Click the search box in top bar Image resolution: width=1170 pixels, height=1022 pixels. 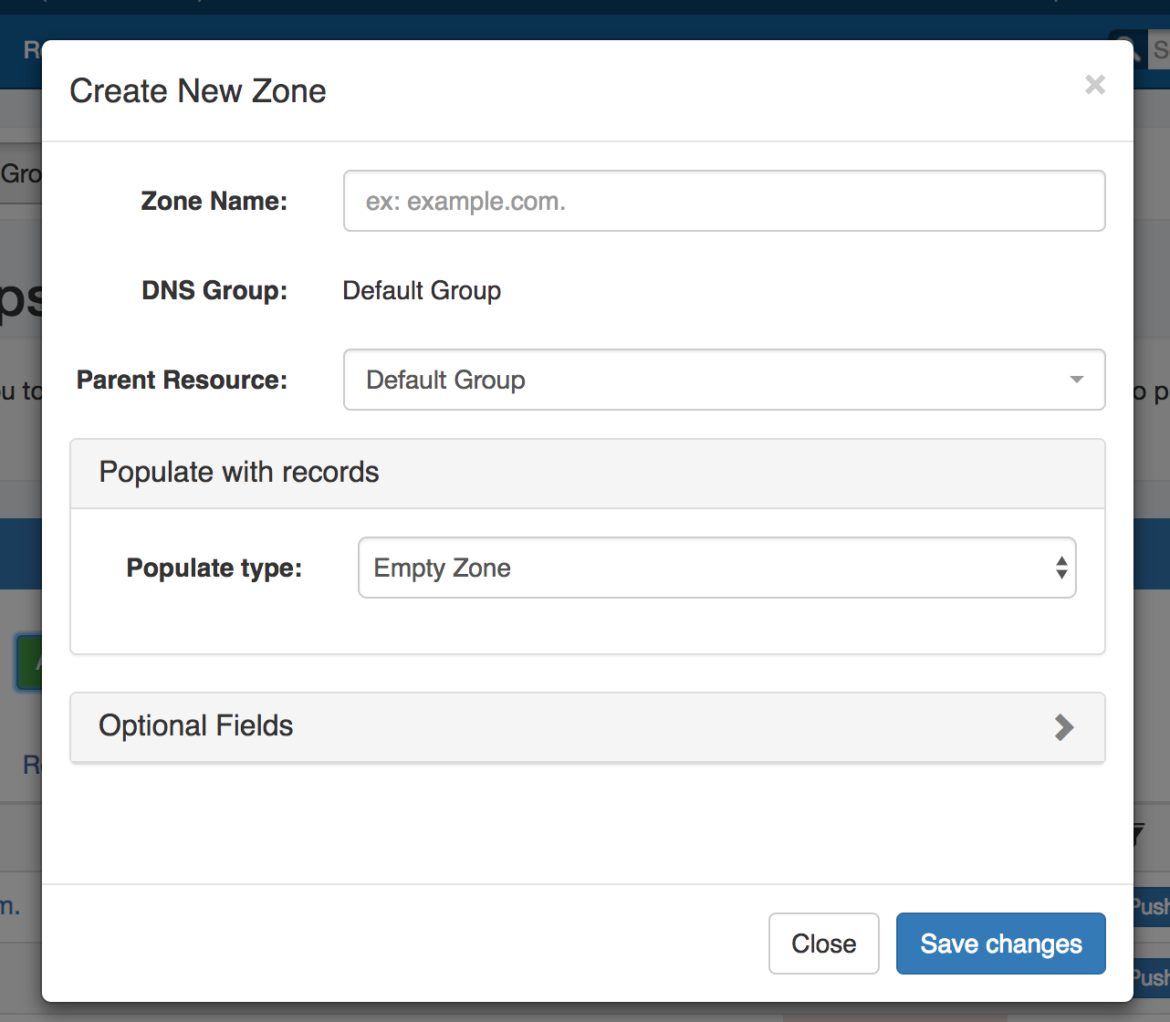1159,49
